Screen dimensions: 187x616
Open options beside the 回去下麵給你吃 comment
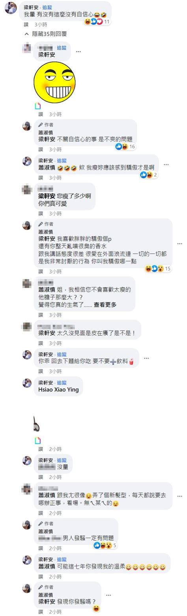coord(146,358)
